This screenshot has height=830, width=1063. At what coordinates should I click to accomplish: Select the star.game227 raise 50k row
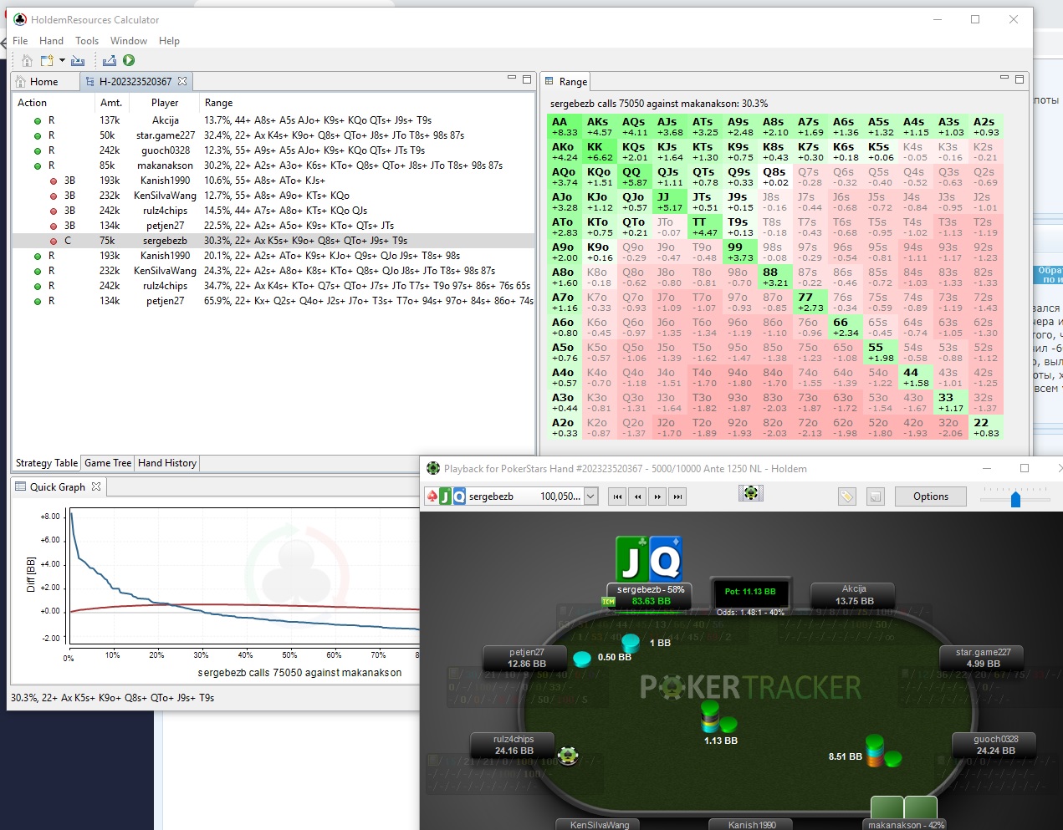(x=273, y=135)
